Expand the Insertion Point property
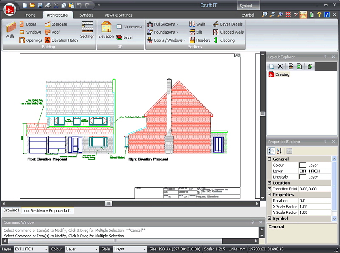Image resolution: width=340 pixels, height=253 pixels. pyautogui.click(x=269, y=189)
